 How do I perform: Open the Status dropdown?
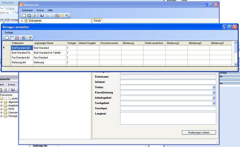tap(214, 87)
